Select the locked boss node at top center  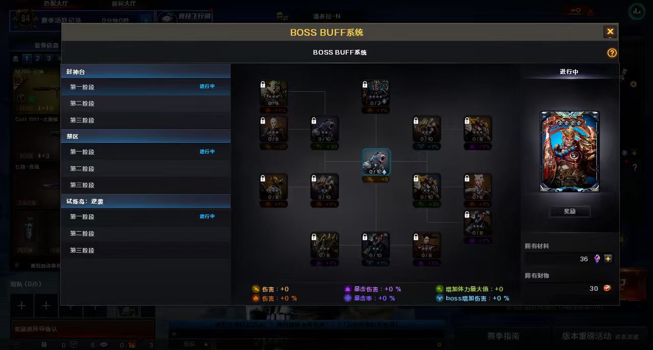click(x=376, y=93)
